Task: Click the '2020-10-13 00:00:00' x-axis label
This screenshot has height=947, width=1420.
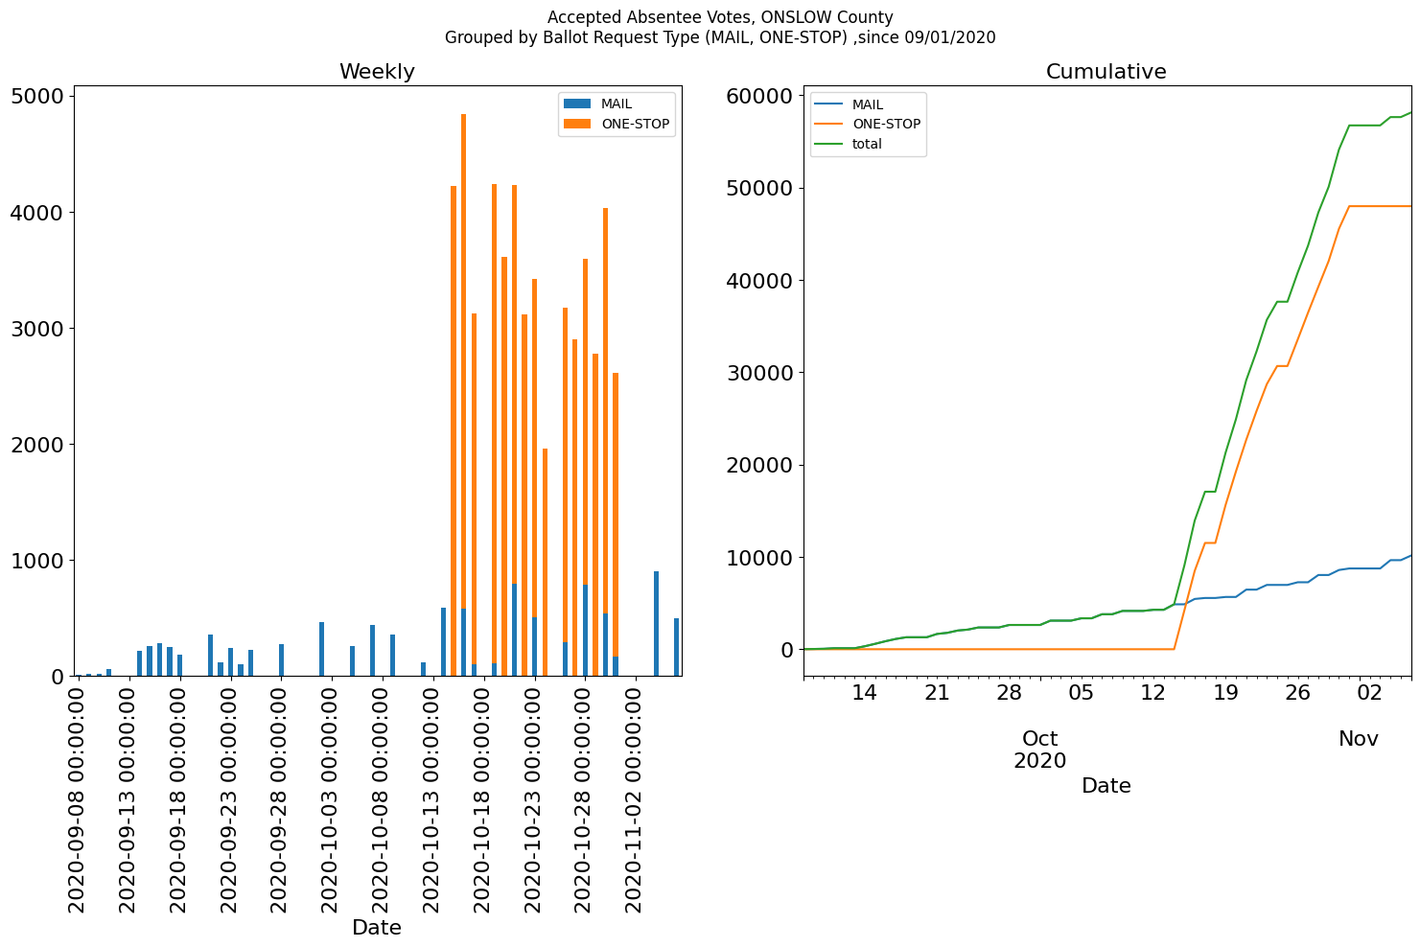Action: [x=433, y=798]
